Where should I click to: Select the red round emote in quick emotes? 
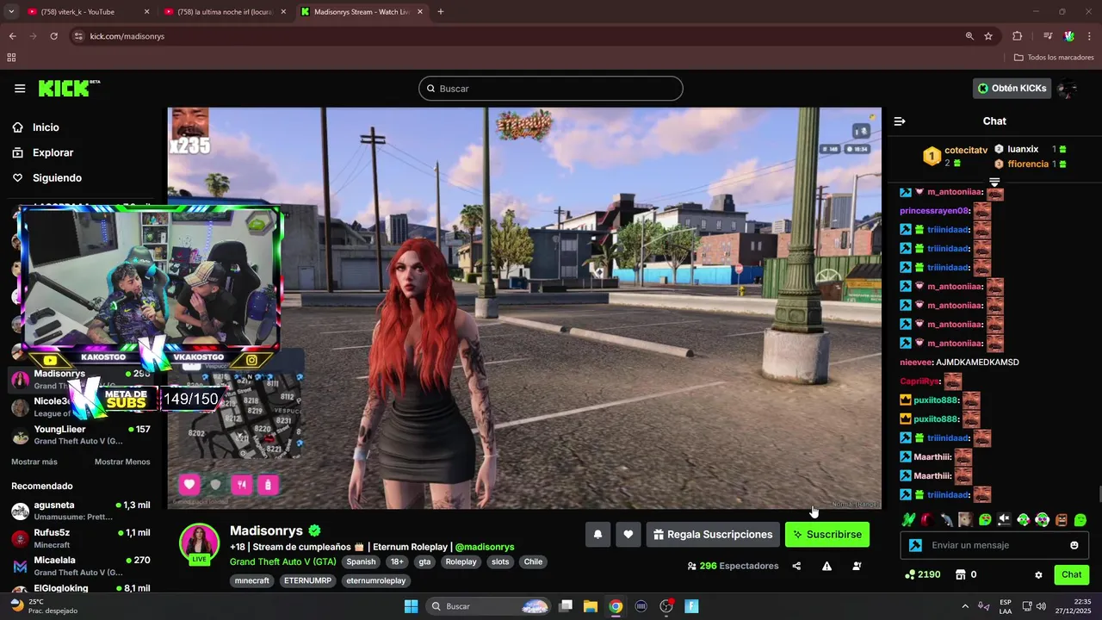click(x=927, y=519)
